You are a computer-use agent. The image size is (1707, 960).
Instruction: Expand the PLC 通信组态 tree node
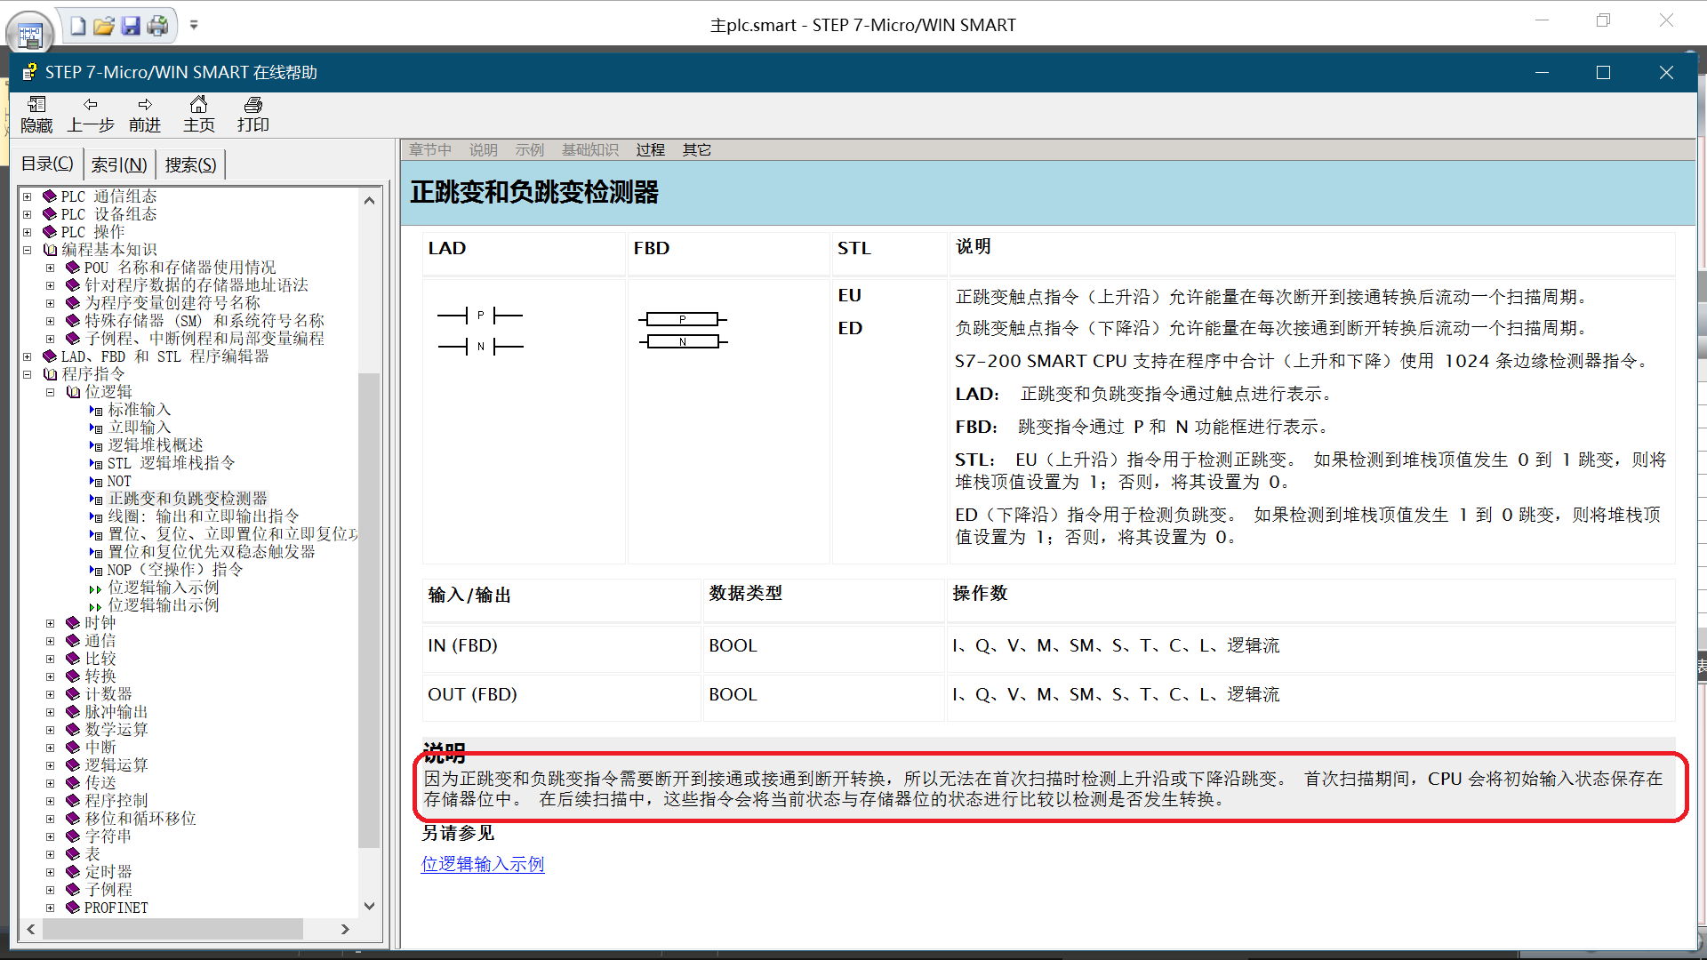(x=28, y=196)
